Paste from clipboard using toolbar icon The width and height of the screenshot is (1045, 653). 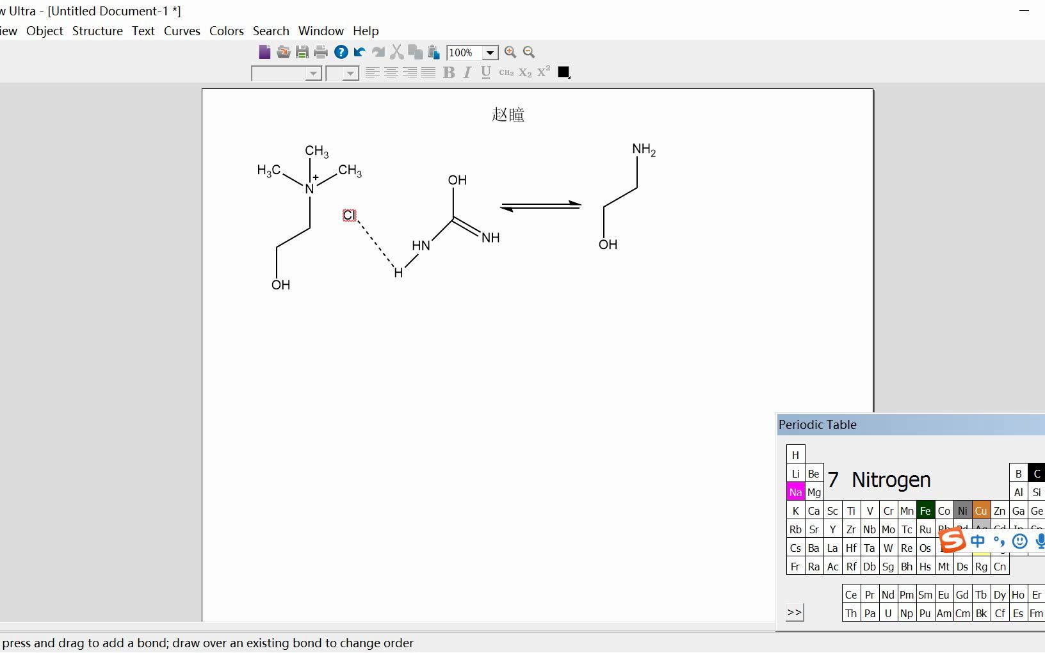click(433, 52)
